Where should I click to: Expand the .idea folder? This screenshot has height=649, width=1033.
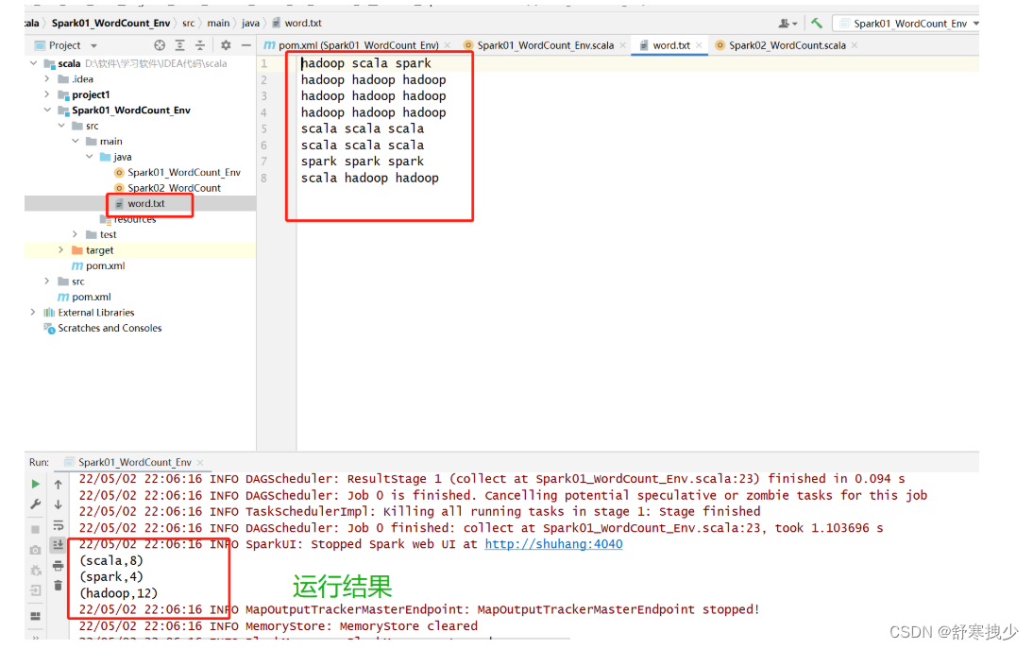[x=47, y=78]
